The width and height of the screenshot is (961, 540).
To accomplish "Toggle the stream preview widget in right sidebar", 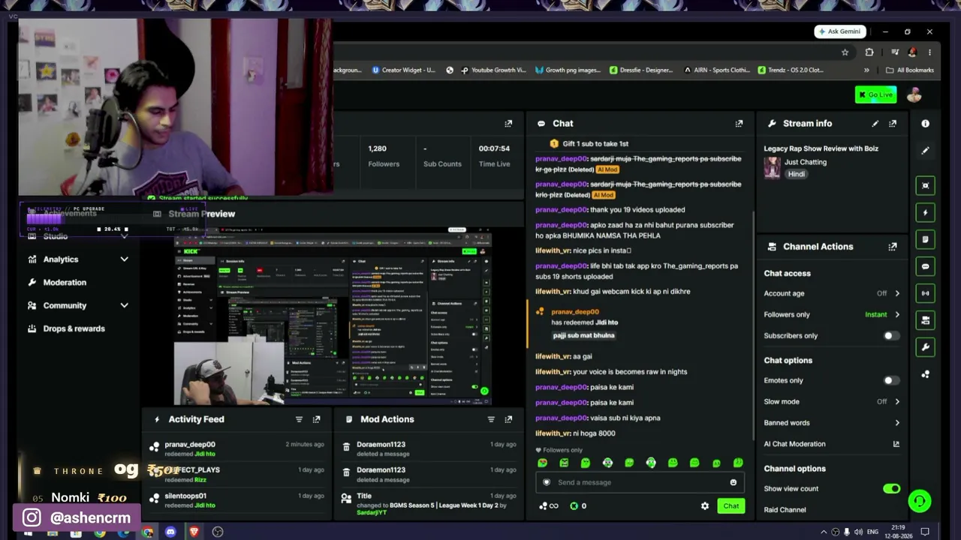I will coord(925,185).
